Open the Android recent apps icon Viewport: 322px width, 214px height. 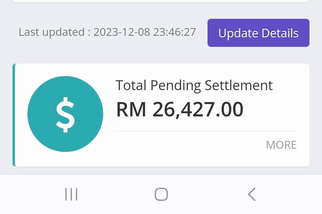point(71,194)
